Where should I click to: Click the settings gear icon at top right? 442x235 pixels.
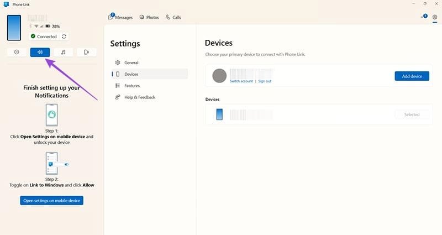tap(435, 17)
